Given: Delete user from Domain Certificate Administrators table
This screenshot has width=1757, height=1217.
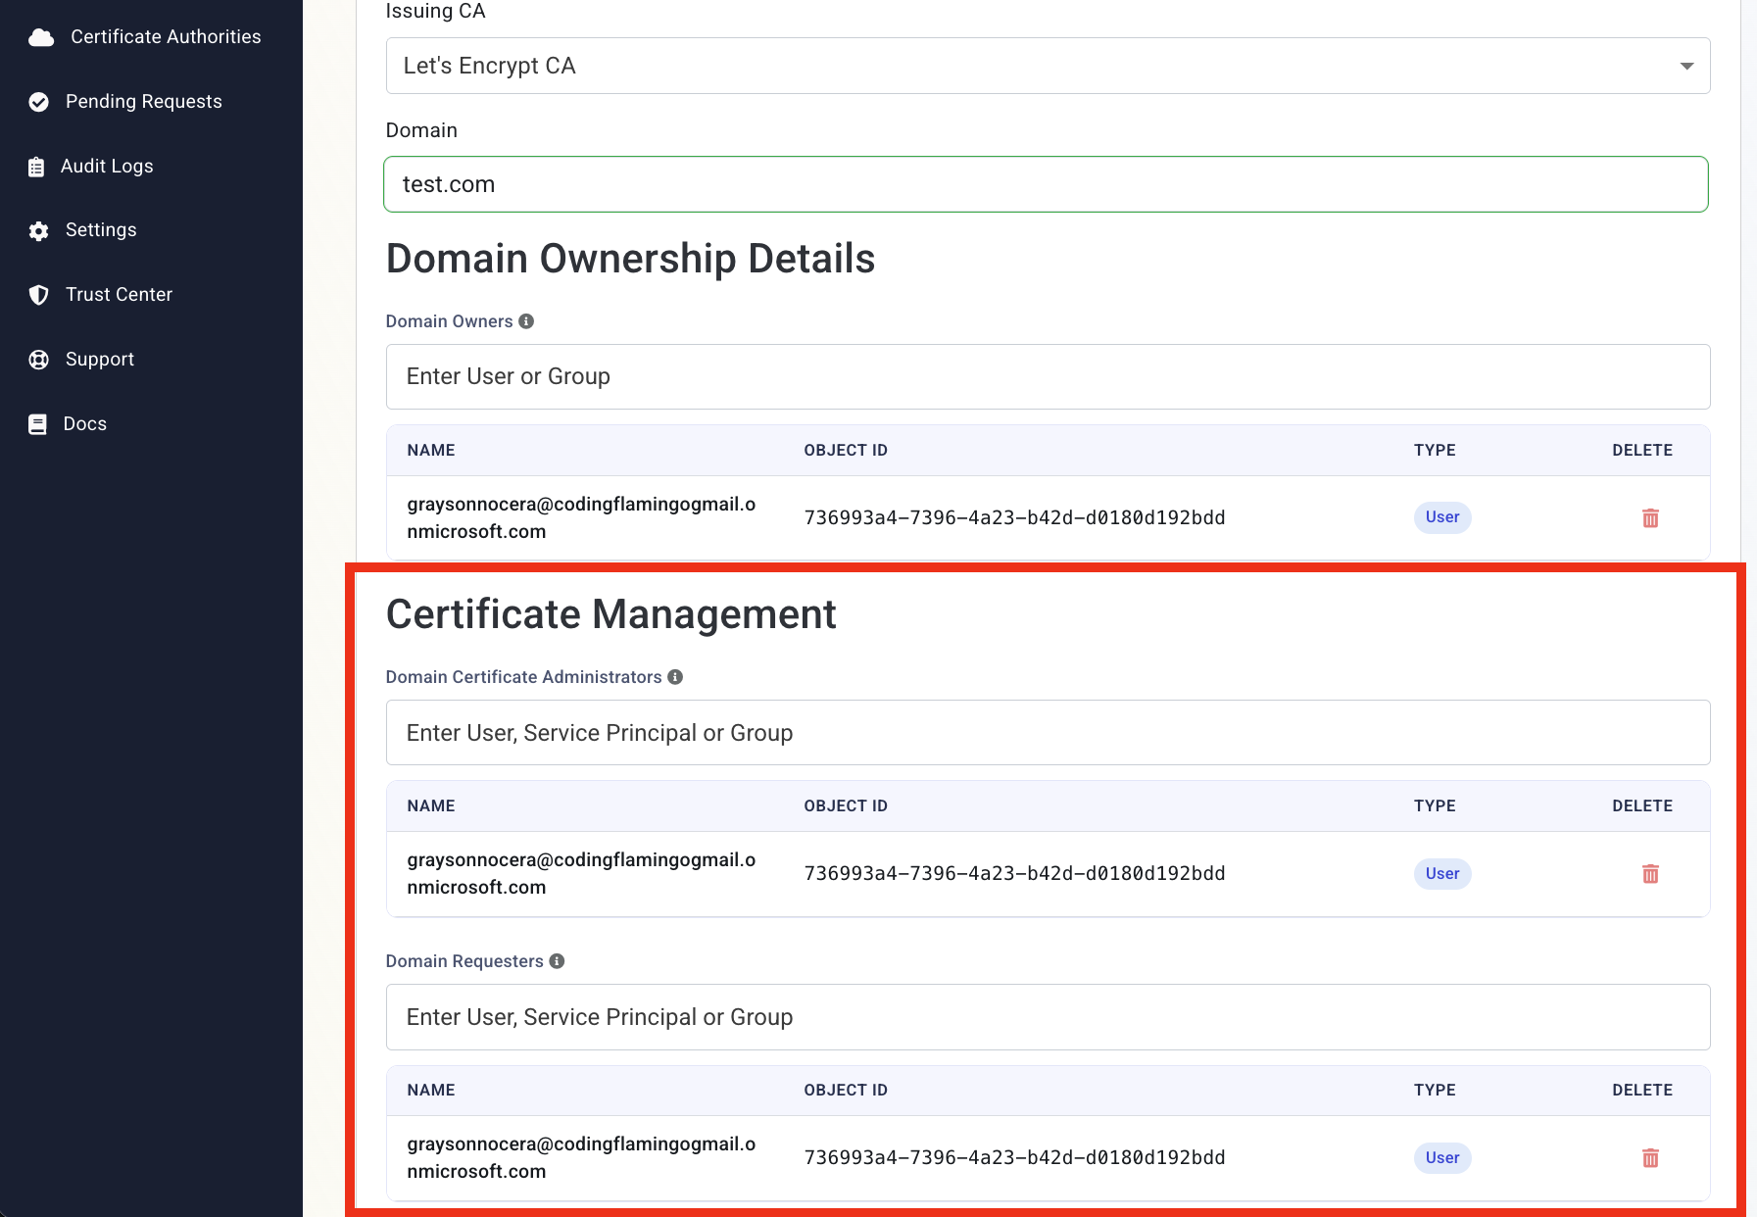Looking at the screenshot, I should pos(1650,873).
